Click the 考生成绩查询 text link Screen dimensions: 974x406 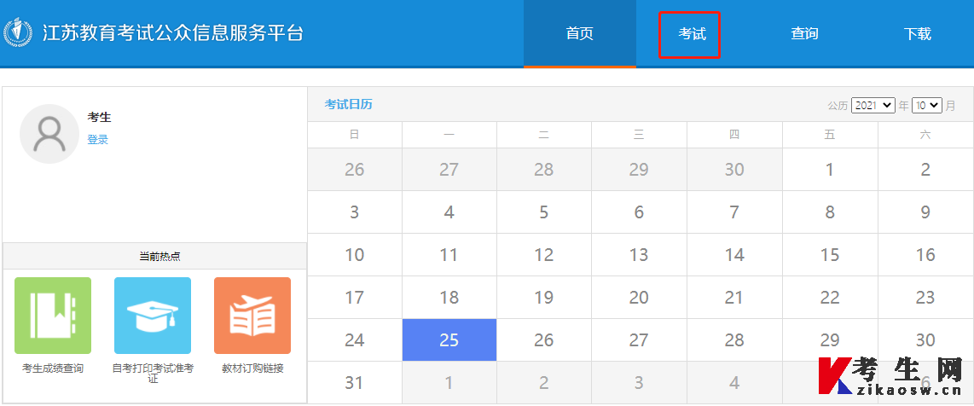(53, 368)
